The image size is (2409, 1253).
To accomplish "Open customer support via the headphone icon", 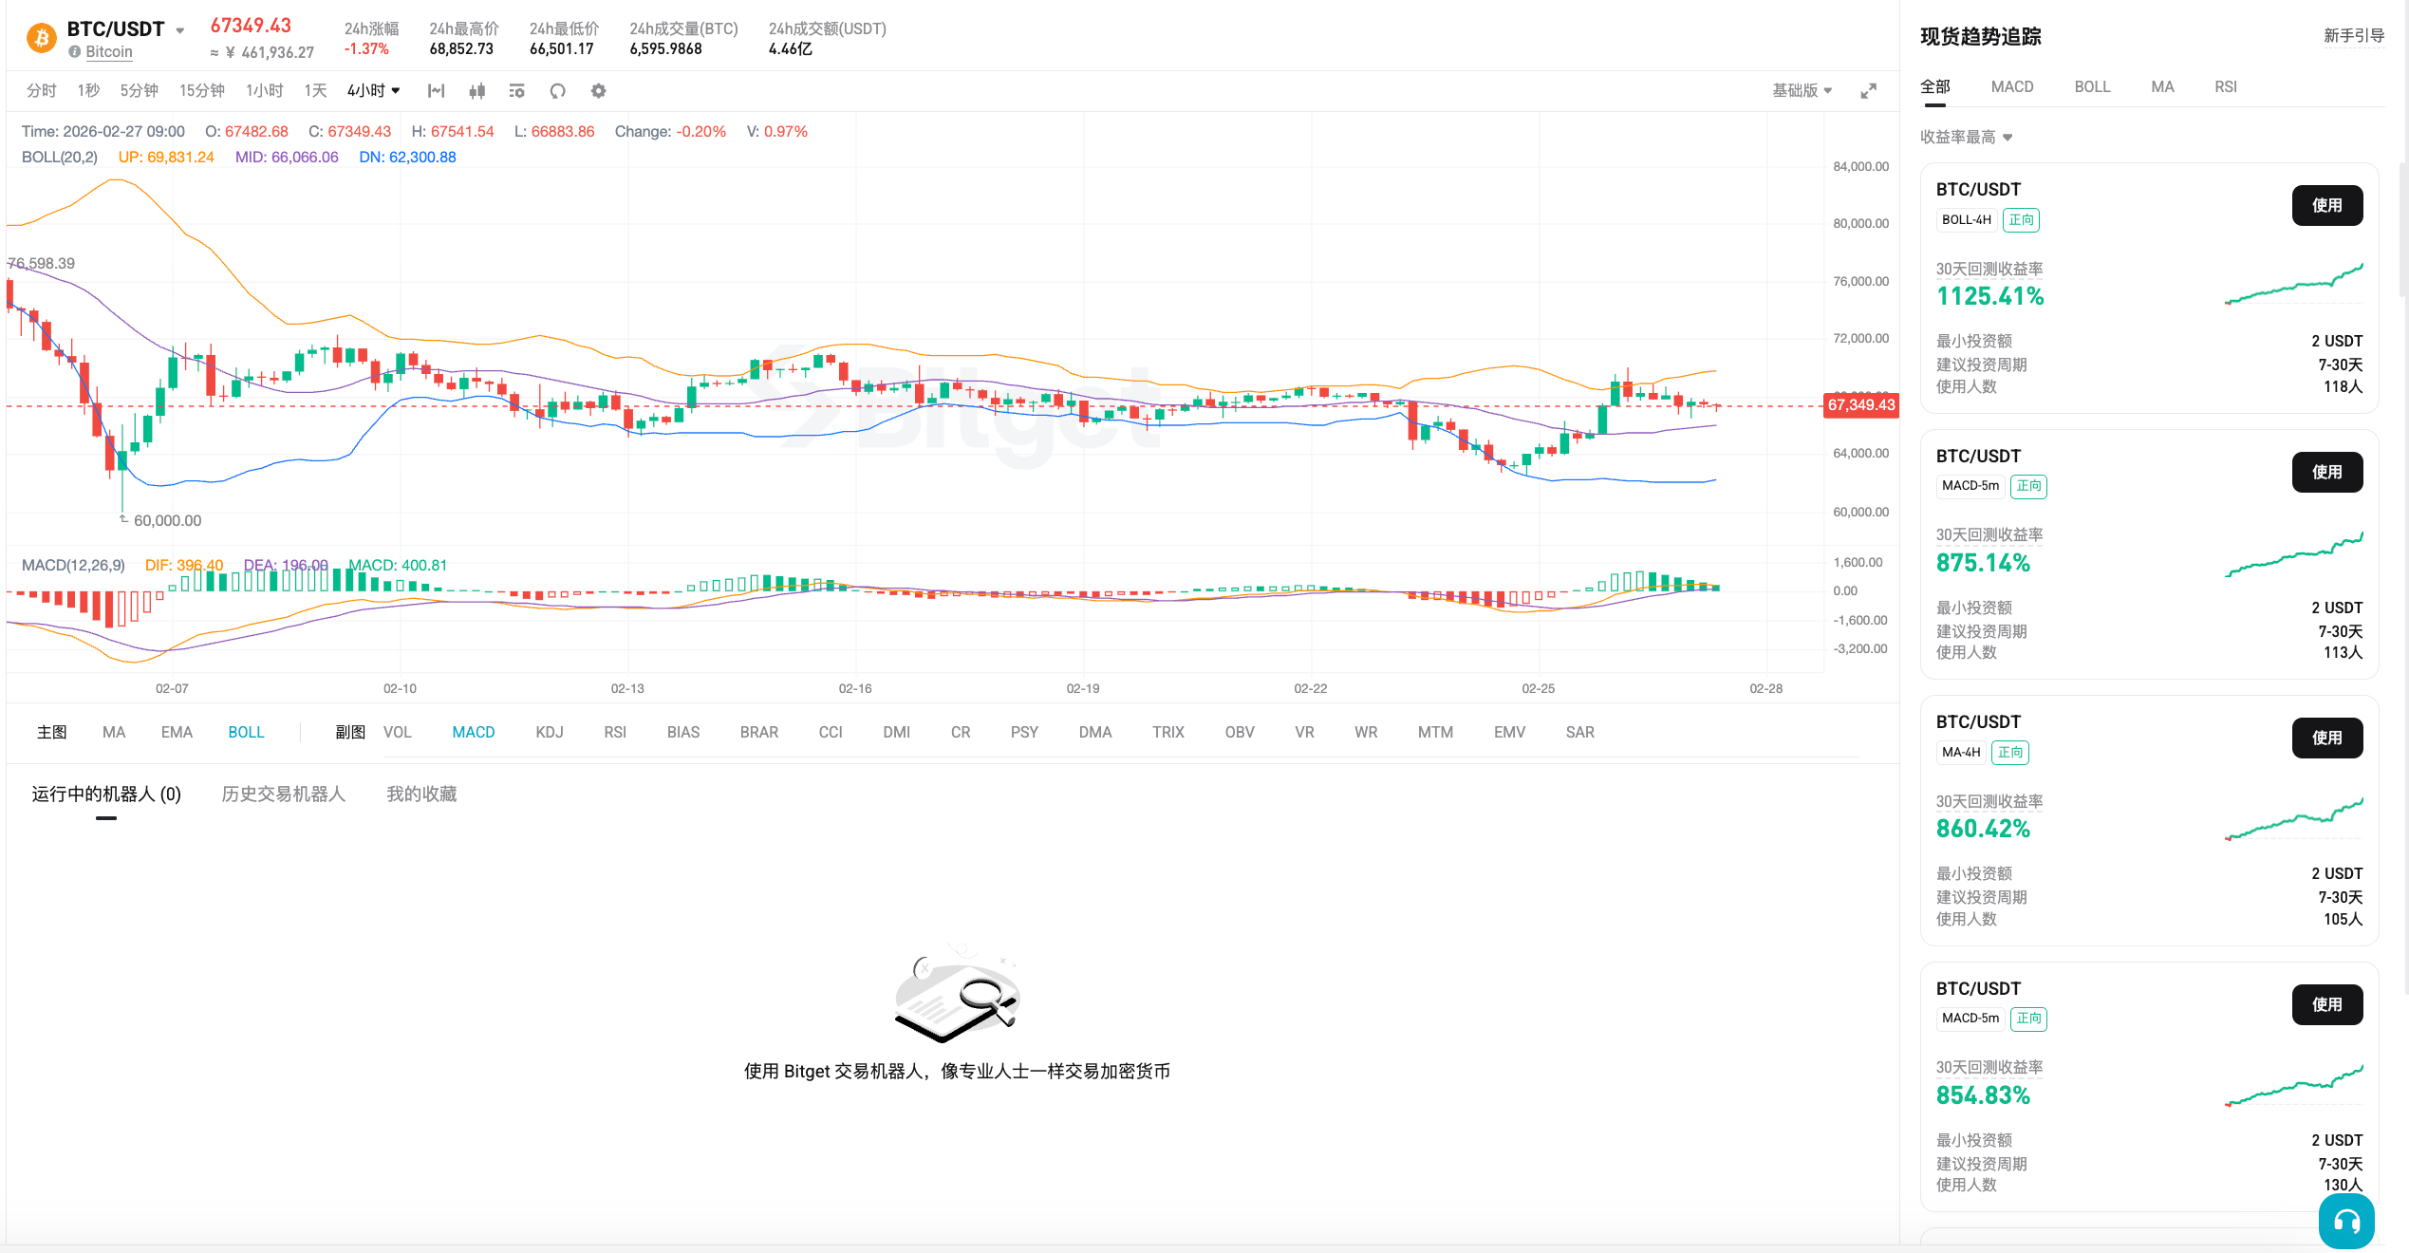I will click(x=2346, y=1222).
